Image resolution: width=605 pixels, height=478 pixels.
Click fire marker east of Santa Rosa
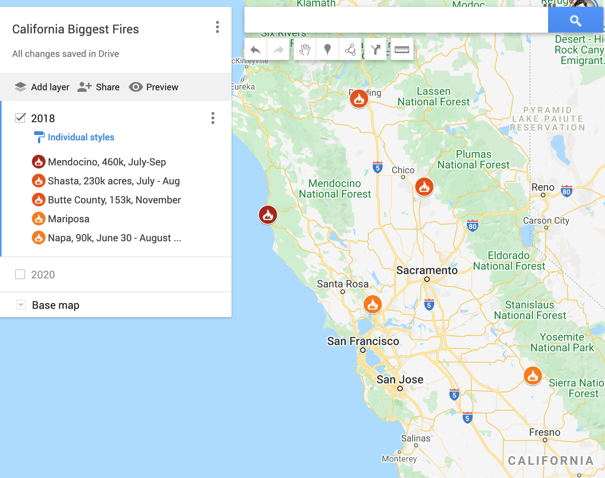[373, 304]
